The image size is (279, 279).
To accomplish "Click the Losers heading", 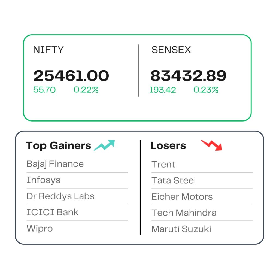I will coord(168,145).
